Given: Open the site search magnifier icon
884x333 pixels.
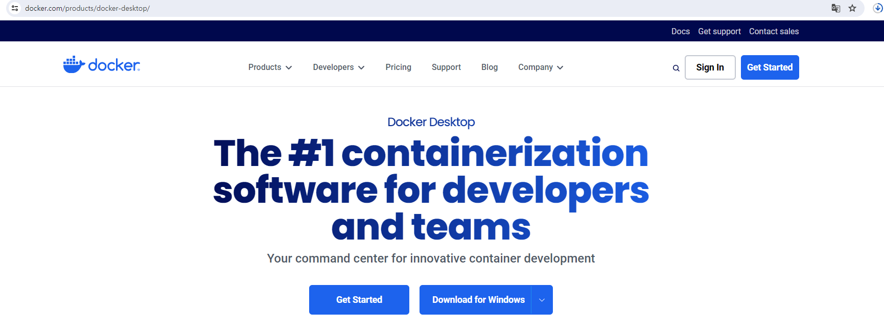Looking at the screenshot, I should [x=676, y=68].
